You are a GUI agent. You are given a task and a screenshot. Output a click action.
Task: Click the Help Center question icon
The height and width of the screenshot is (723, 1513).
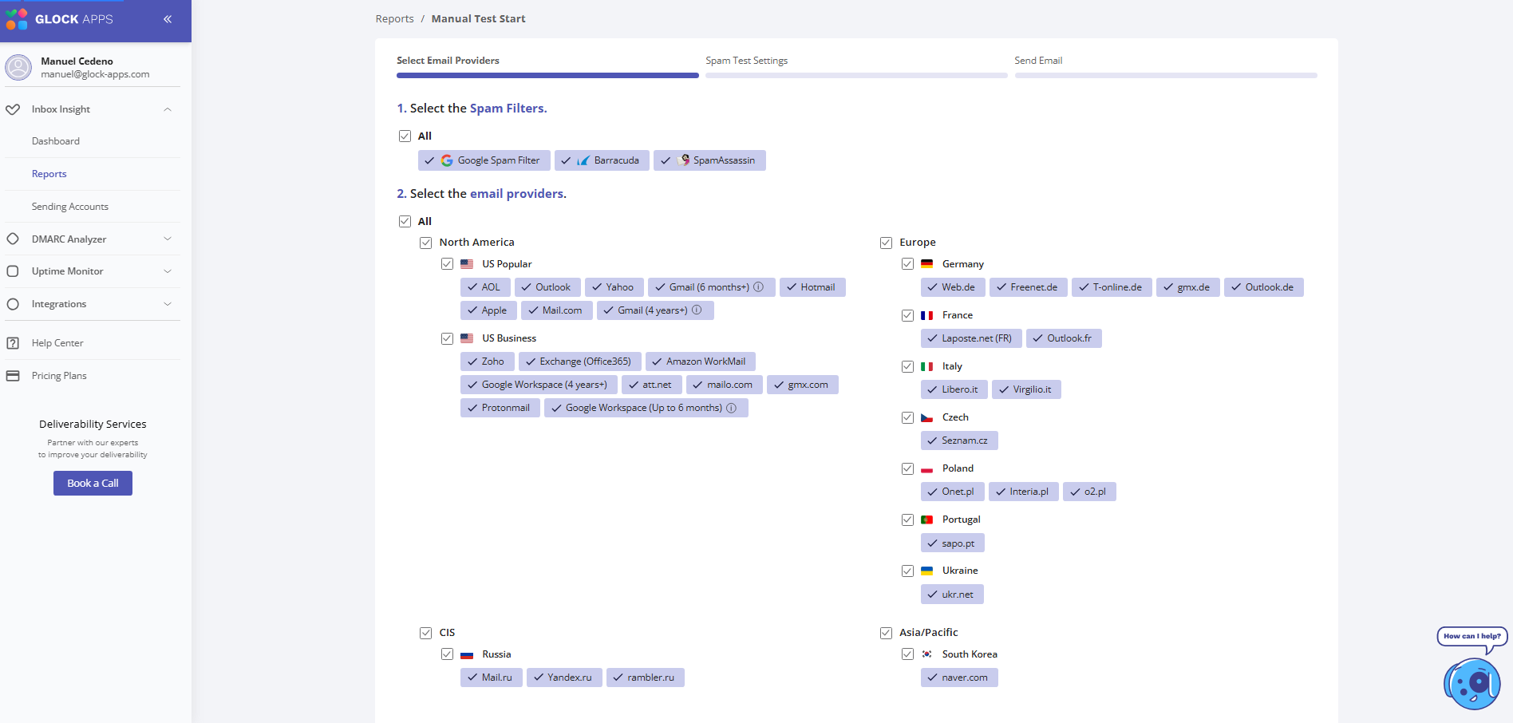13,343
